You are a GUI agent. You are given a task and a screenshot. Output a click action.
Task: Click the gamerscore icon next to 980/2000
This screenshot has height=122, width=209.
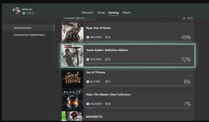[87, 37]
